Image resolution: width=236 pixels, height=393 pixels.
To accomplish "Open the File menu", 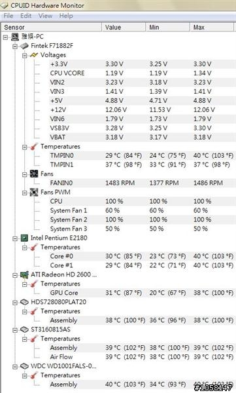I will [8, 16].
